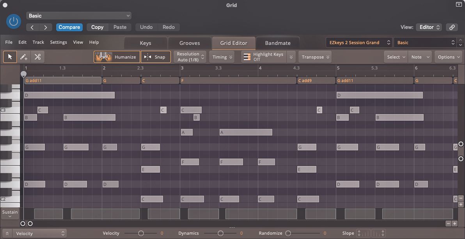Select the scissors cut tool

pyautogui.click(x=37, y=57)
